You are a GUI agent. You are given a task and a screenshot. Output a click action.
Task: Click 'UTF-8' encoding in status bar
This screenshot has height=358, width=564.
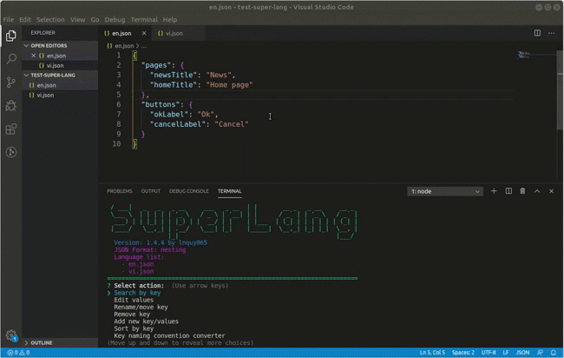click(489, 353)
